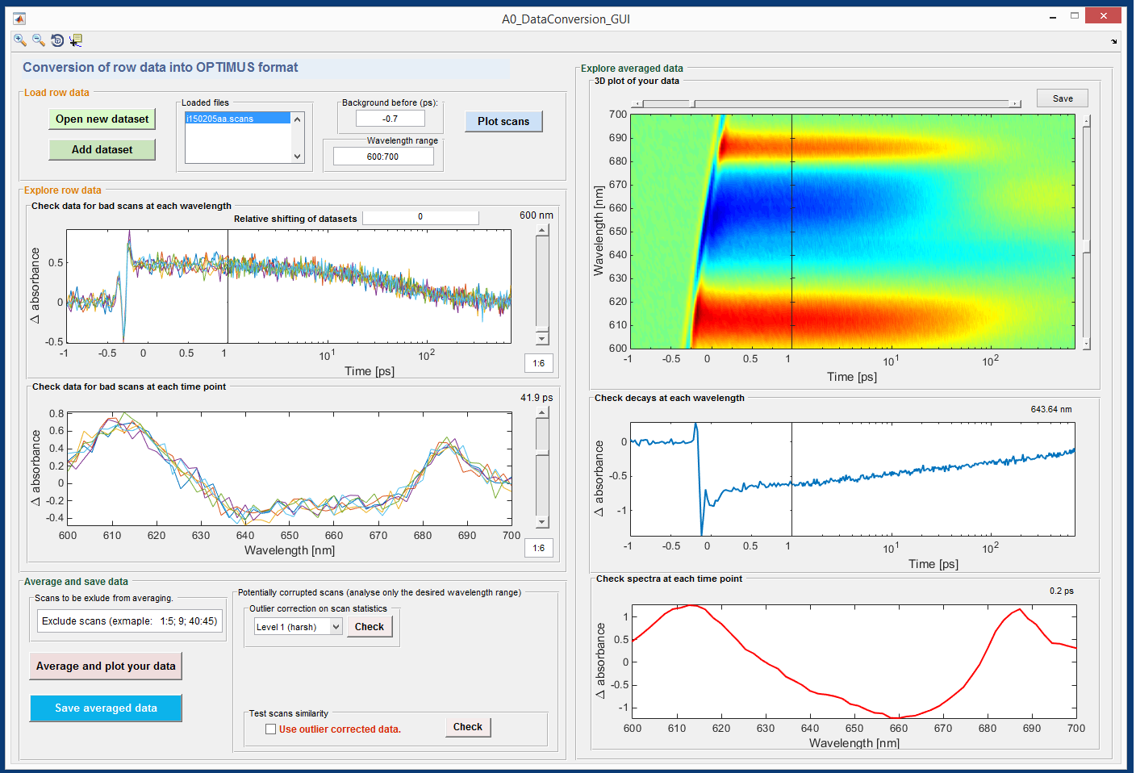The width and height of the screenshot is (1136, 773).
Task: Click right arrow of slider above 3D plot
Action: coord(1017,104)
